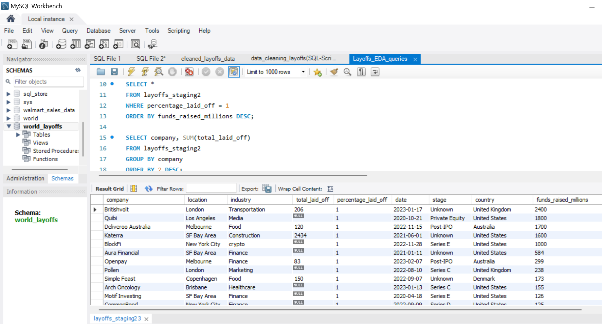Switch to the cleaned_layoffs_data tab
The width and height of the screenshot is (602, 324).
pyautogui.click(x=208, y=59)
